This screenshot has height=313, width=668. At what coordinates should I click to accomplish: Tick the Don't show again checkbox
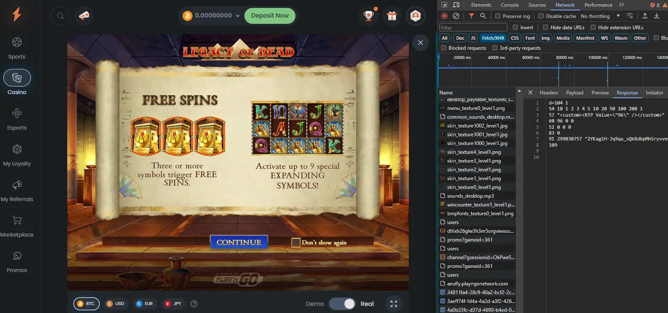pyautogui.click(x=296, y=242)
